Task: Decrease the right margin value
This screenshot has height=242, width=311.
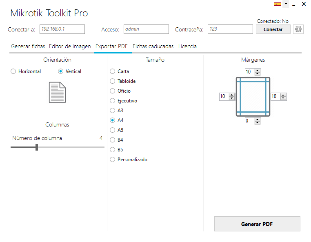Action: coord(283,98)
